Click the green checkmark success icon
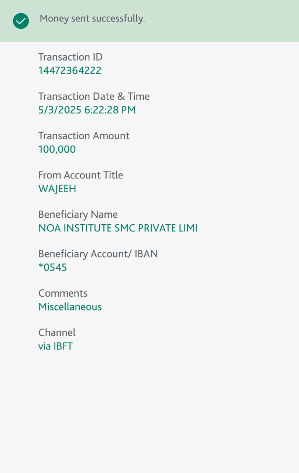299x473 pixels. [x=21, y=21]
